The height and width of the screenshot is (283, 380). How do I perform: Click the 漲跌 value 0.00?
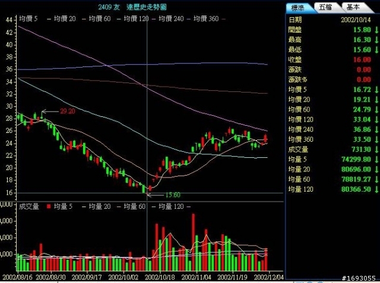pos(364,70)
